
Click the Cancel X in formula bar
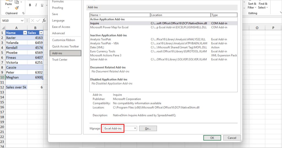click(x=32, y=20)
